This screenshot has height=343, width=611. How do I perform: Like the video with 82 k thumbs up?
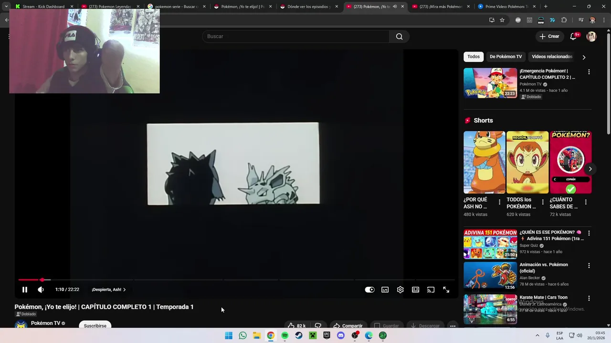tap(297, 326)
